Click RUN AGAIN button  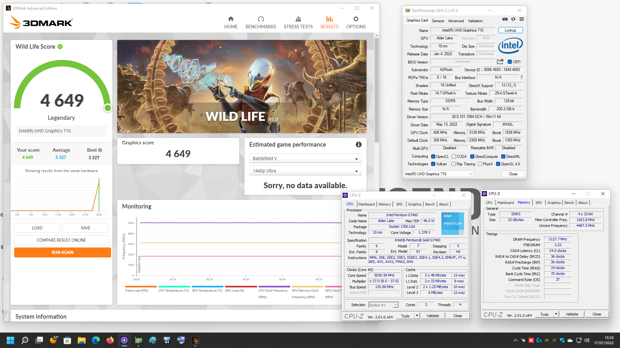[x=63, y=252]
